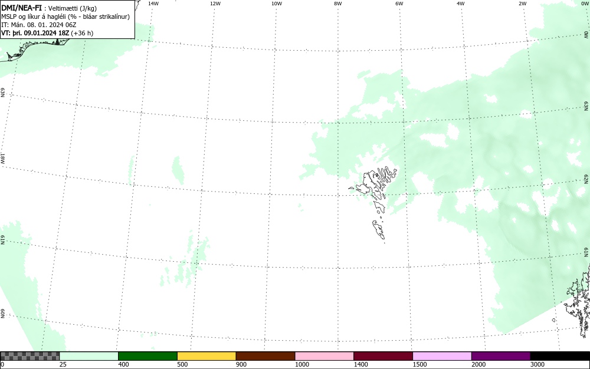Screen dimensions: 590x369
Task: Click the 12W longitude label
Action: click(x=215, y=4)
